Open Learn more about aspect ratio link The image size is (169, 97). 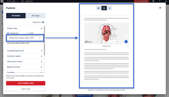pos(18,43)
